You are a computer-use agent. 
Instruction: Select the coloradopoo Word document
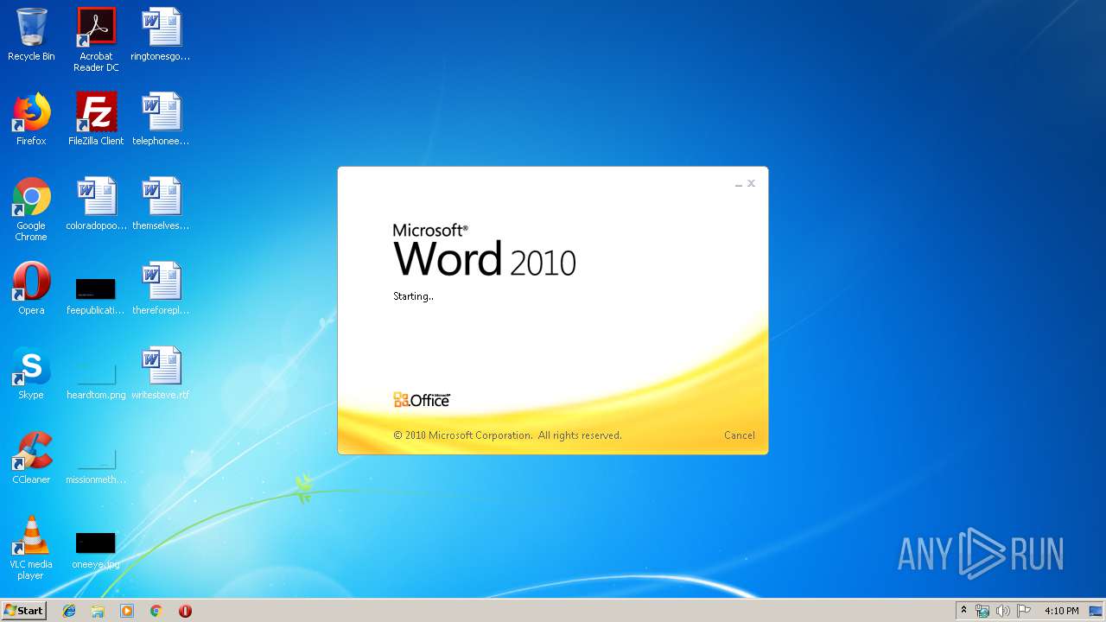(96, 204)
